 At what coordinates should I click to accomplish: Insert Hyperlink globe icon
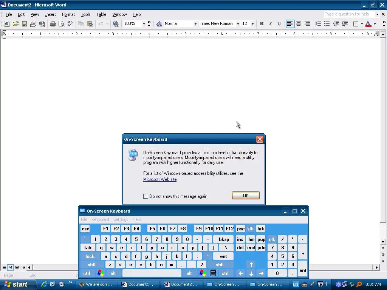point(116,24)
